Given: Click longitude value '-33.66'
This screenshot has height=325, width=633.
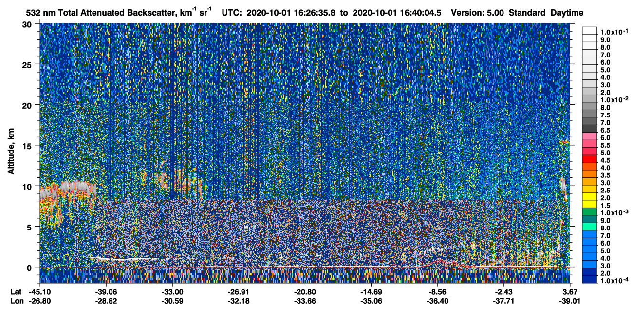Looking at the screenshot, I should [305, 301].
